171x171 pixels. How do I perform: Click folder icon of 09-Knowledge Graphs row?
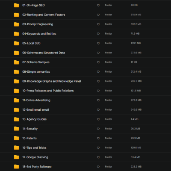point(16,81)
